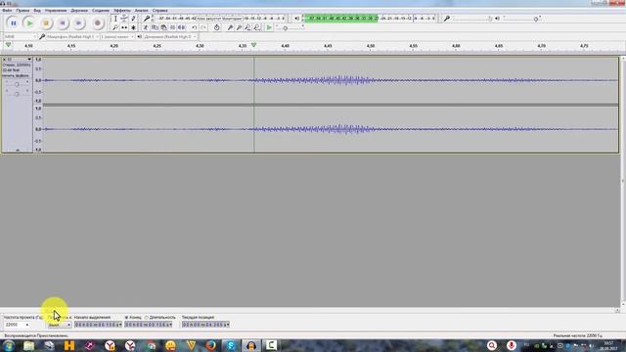Viewport: 626px width, 352px height.
Task: Zoom in on the waveform
Action: 230,27
